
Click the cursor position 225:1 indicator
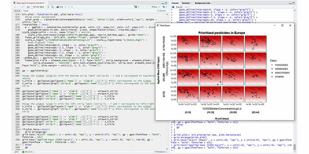(16, 152)
